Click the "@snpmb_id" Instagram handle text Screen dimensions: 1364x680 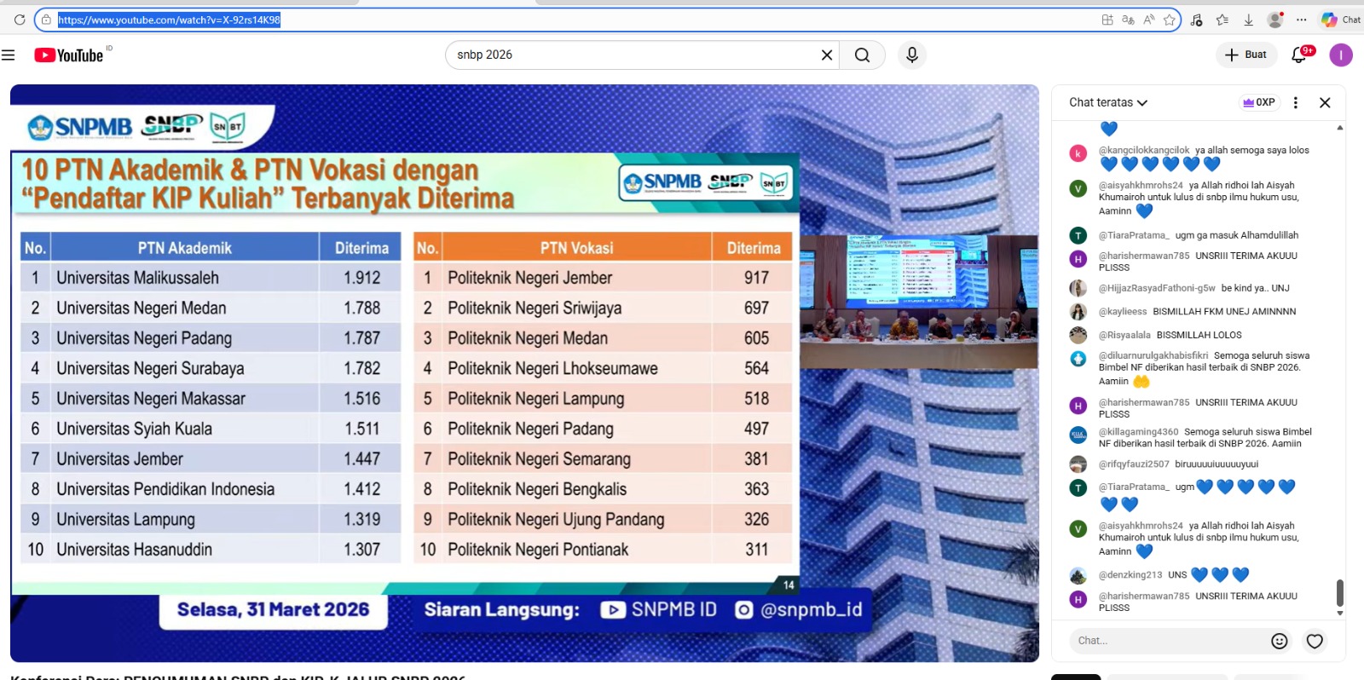coord(811,609)
